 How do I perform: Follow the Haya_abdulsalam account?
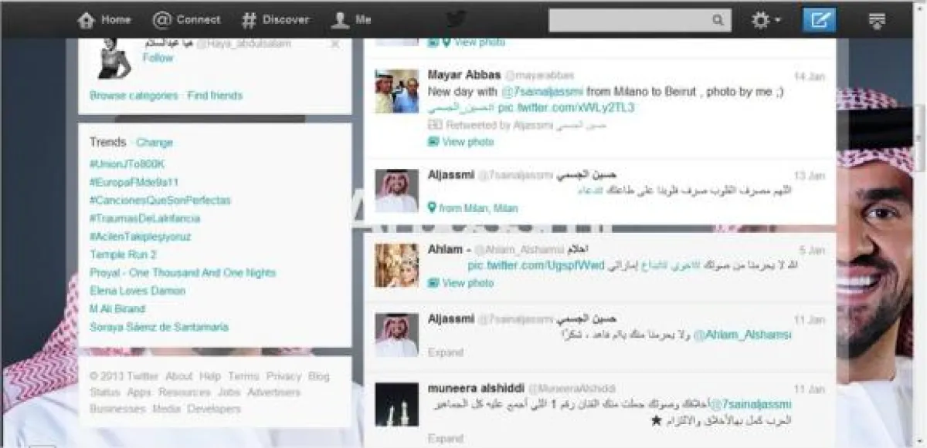pos(158,58)
